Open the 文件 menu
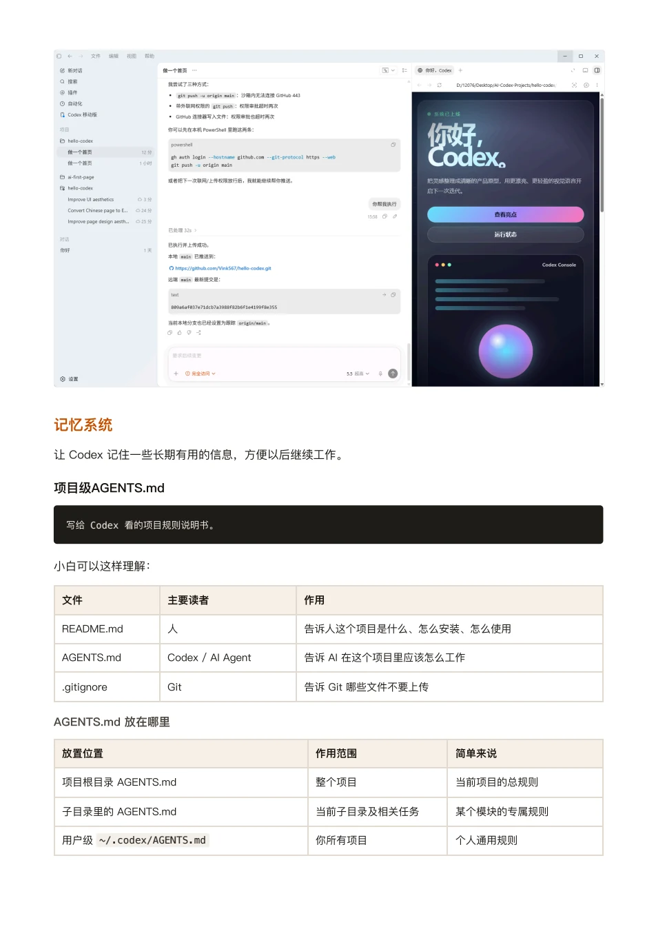This screenshot has height=929, width=656. tap(96, 56)
